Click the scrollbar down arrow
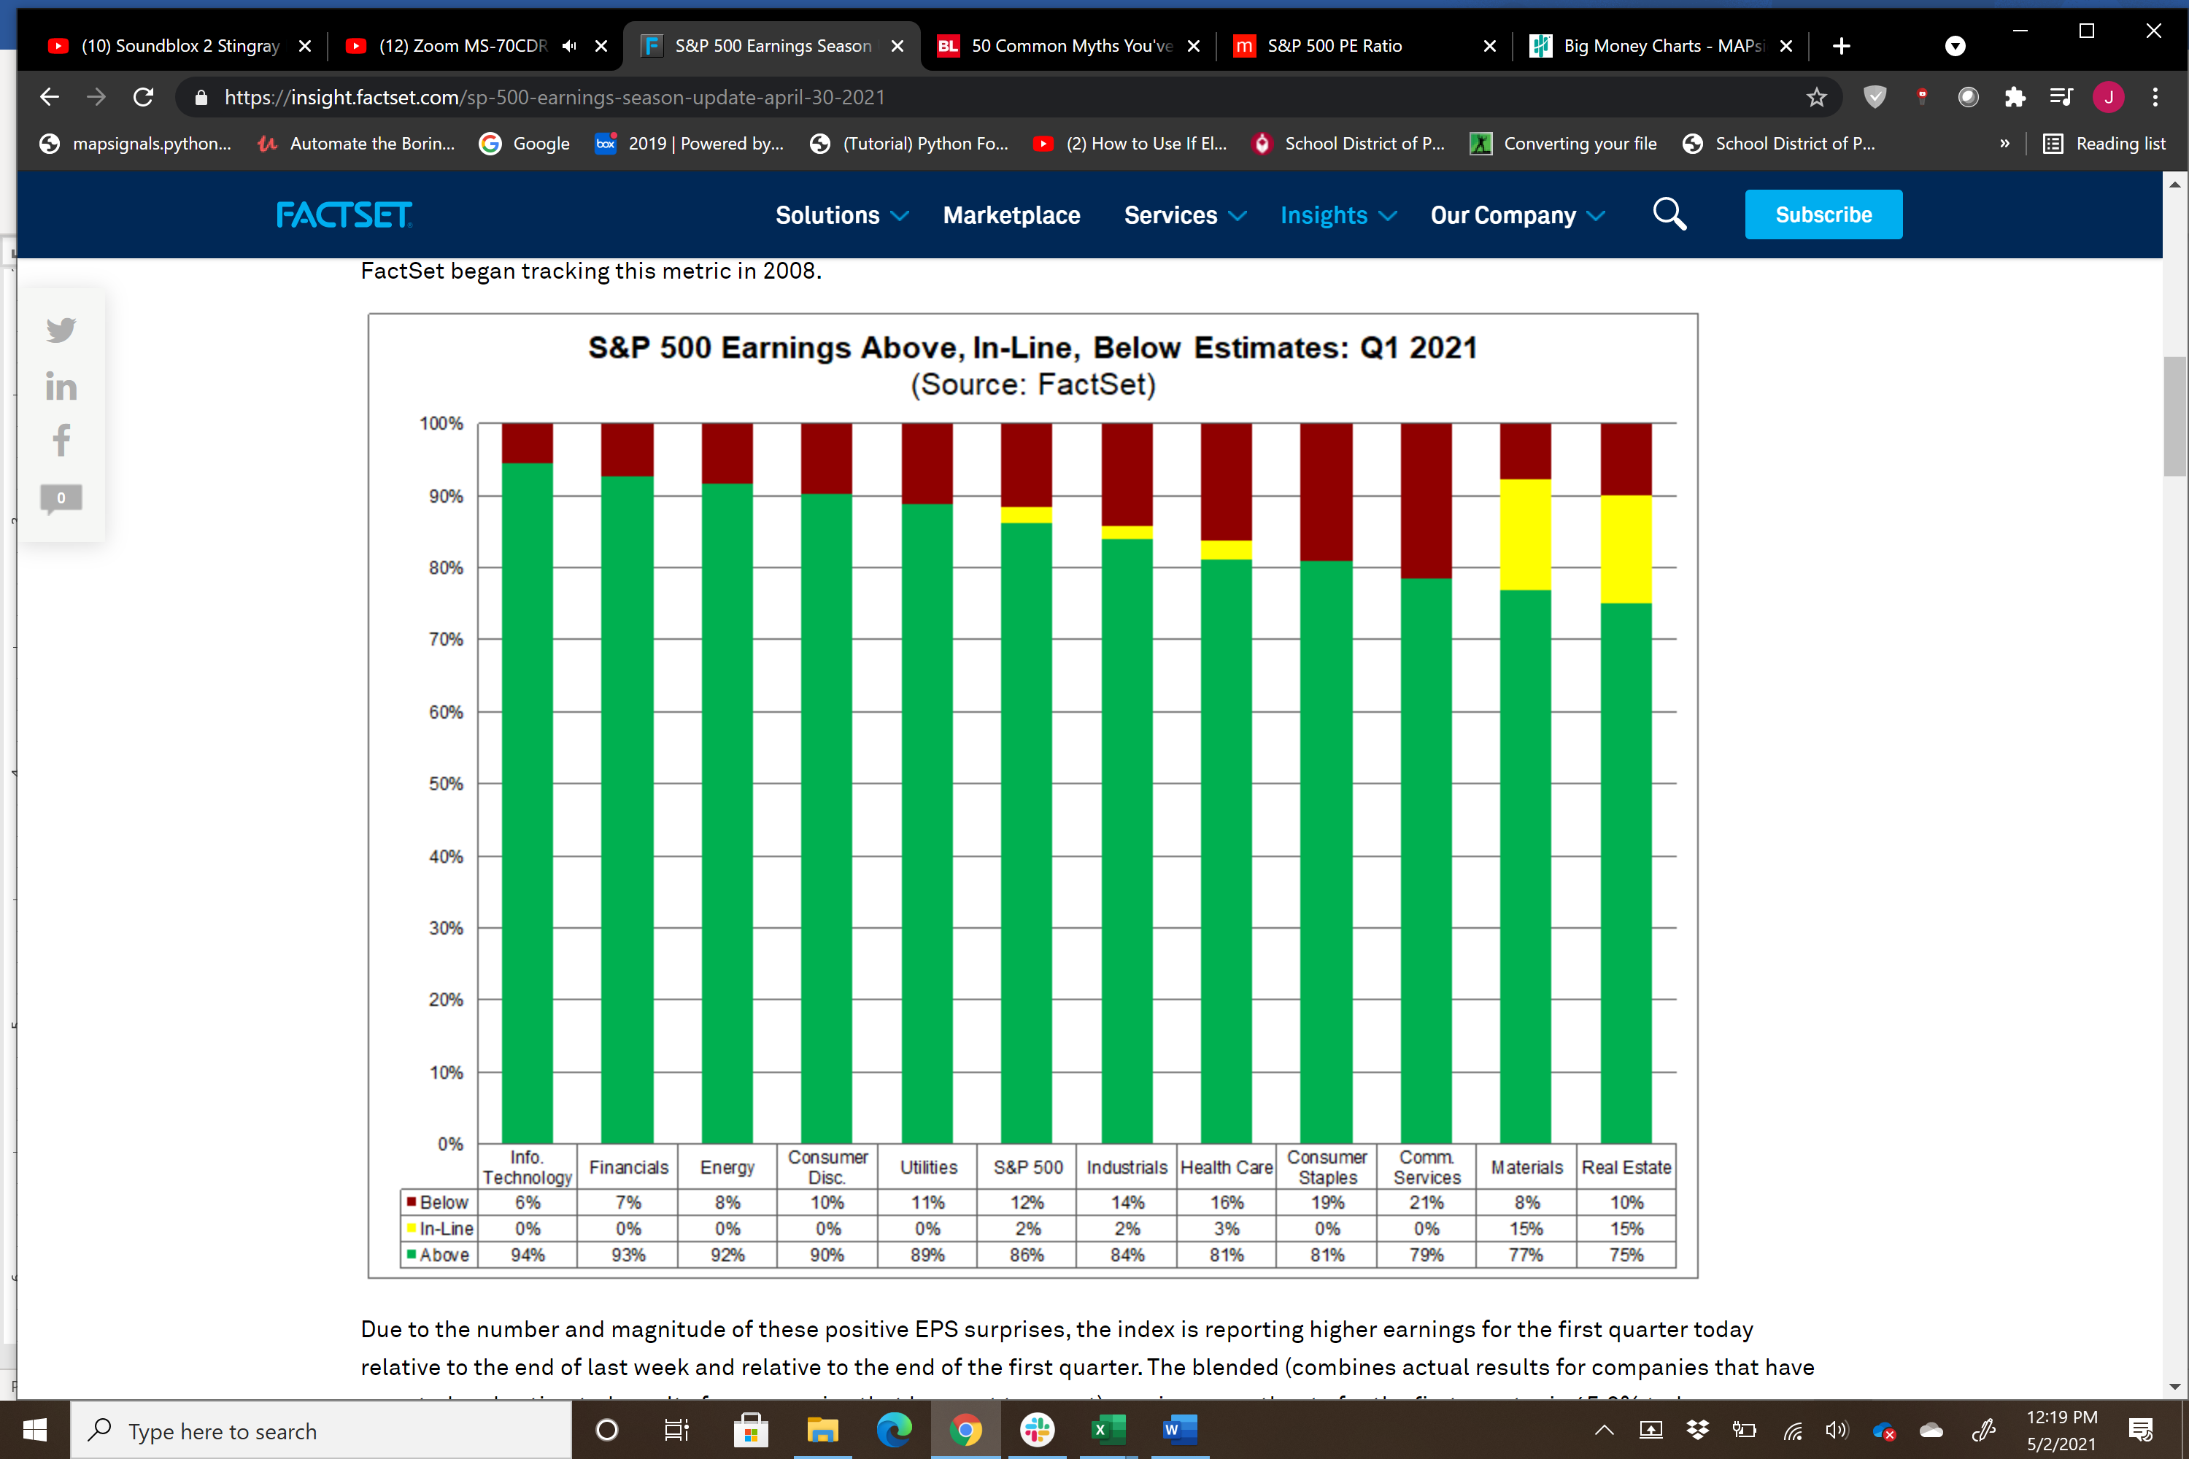Image resolution: width=2189 pixels, height=1459 pixels. [2174, 1387]
